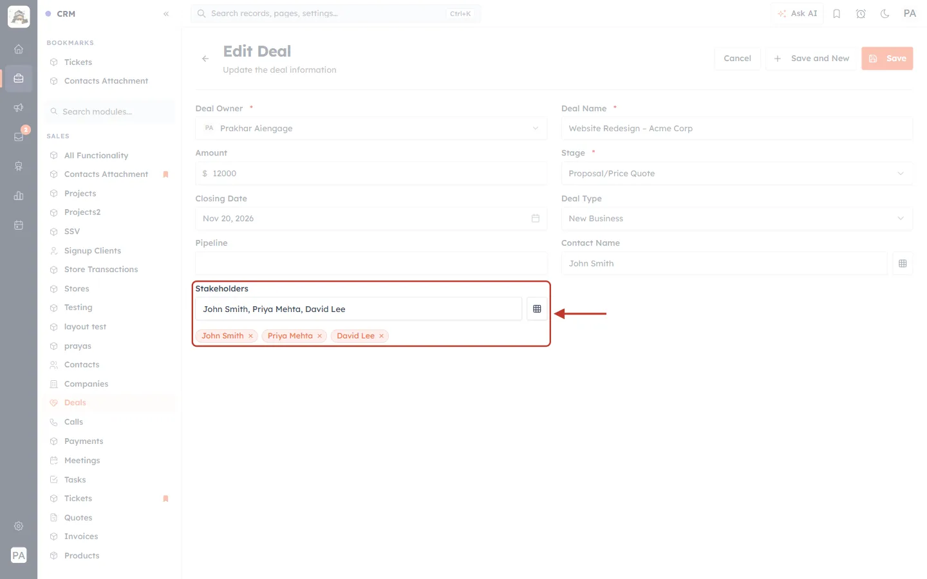Click the Deal Name text field
The height and width of the screenshot is (579, 927).
pyautogui.click(x=737, y=128)
